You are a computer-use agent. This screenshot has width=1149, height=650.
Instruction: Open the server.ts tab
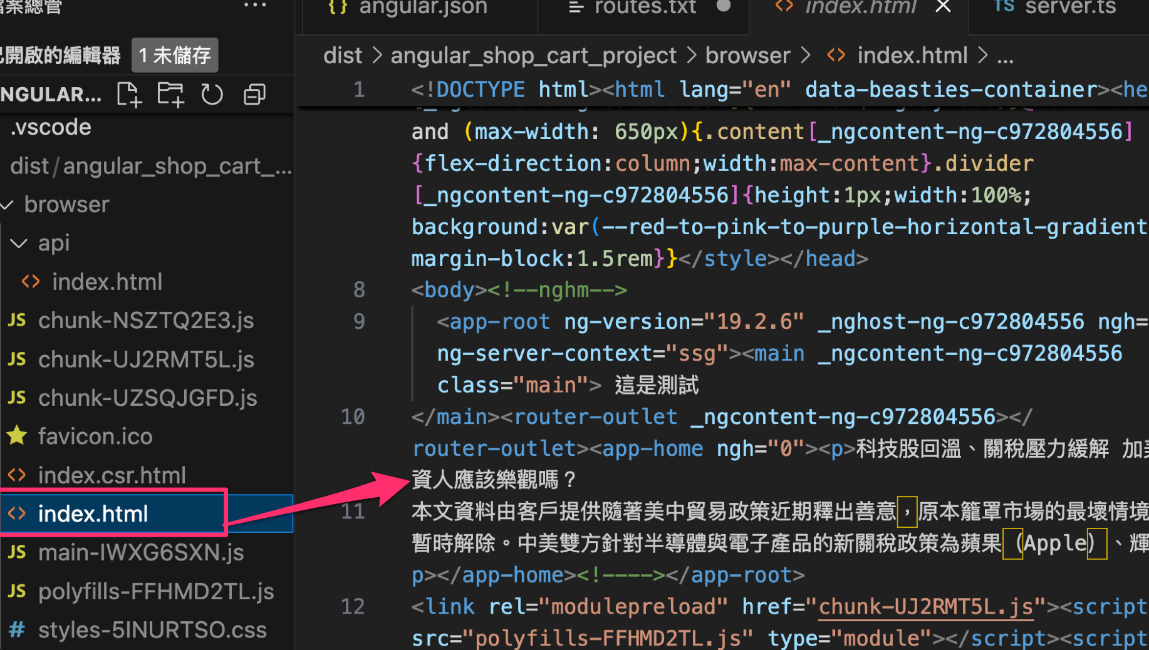click(x=1070, y=8)
